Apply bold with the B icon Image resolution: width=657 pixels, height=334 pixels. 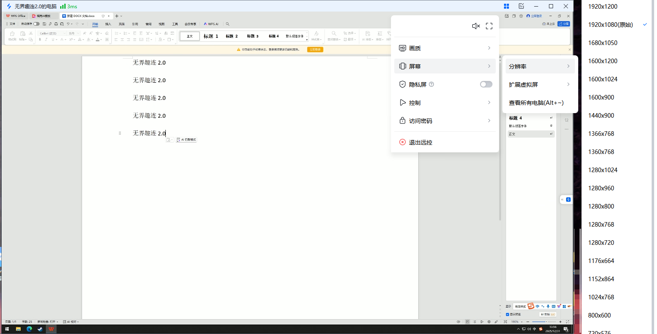pyautogui.click(x=40, y=40)
